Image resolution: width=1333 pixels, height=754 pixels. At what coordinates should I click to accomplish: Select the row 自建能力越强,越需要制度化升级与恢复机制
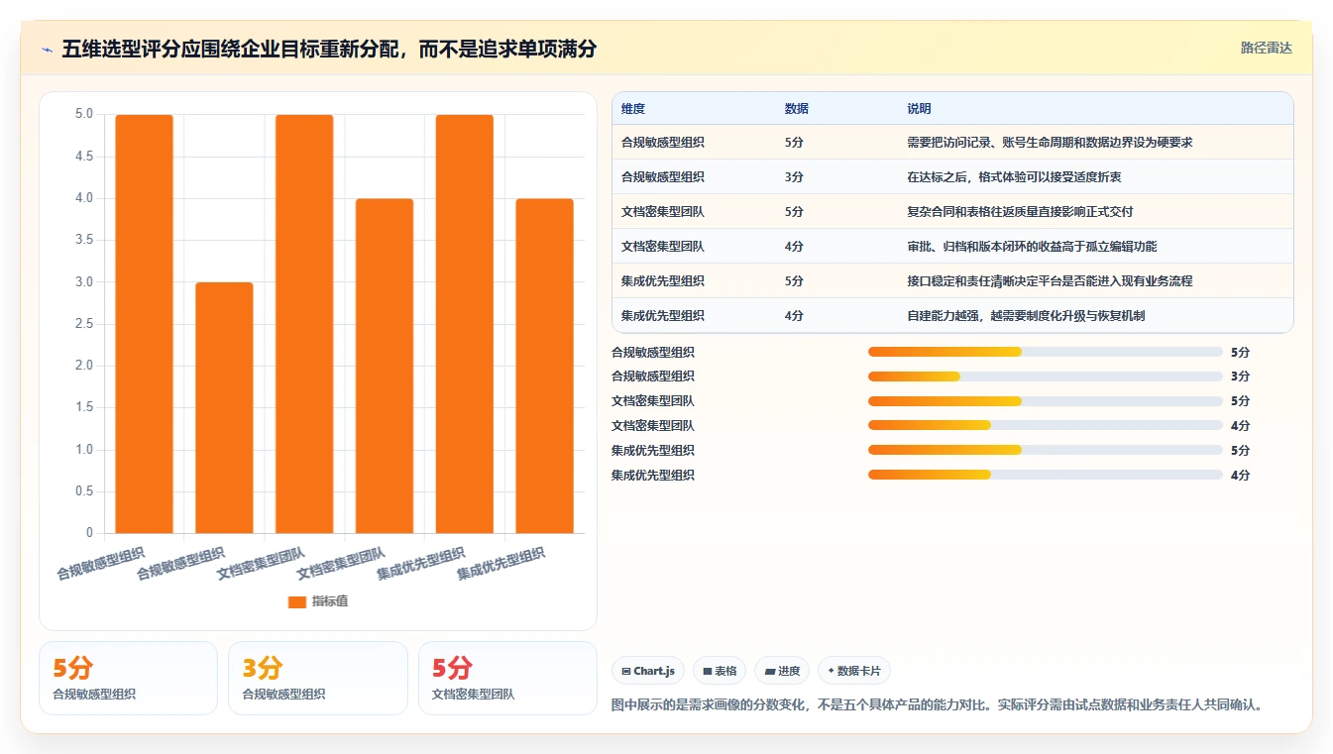pyautogui.click(x=952, y=316)
